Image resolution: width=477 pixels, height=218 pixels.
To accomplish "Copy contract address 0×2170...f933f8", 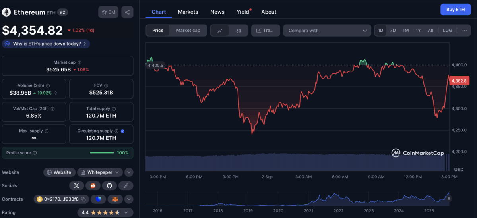I will (x=83, y=199).
